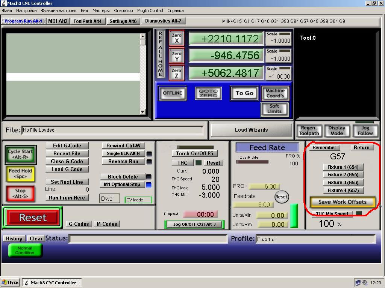Viewport: 385px width, 288px height.
Task: Click the red Stop button
Action: 20,193
